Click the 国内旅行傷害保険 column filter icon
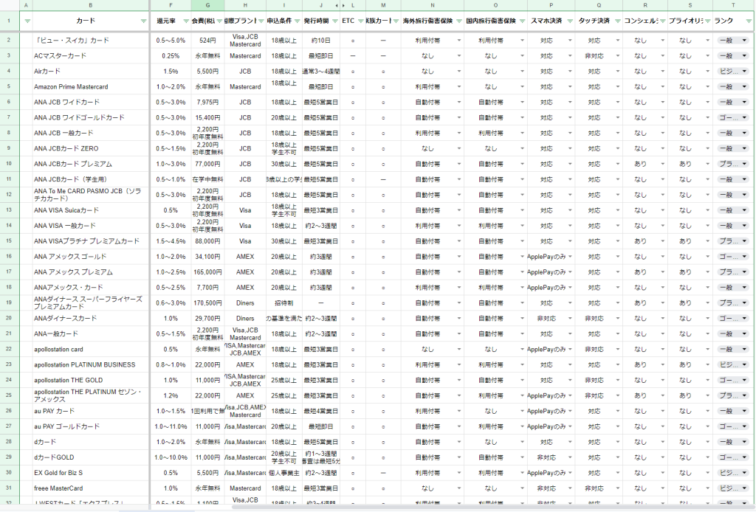This screenshot has height=512, width=756. pyautogui.click(x=522, y=21)
